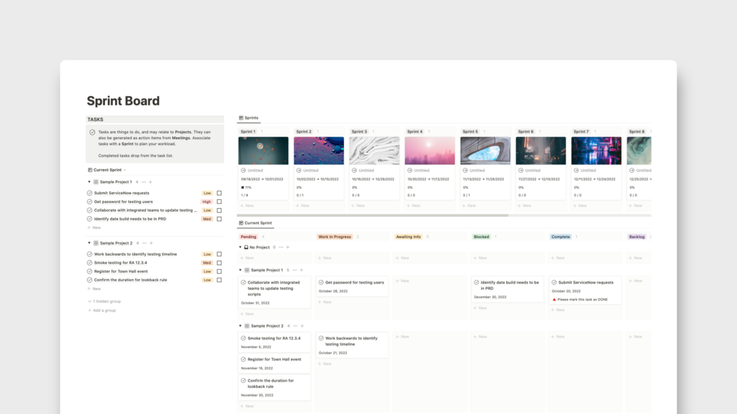737x414 pixels.
Task: Check the Submit ServiceNow requests checkbox
Action: [219, 193]
